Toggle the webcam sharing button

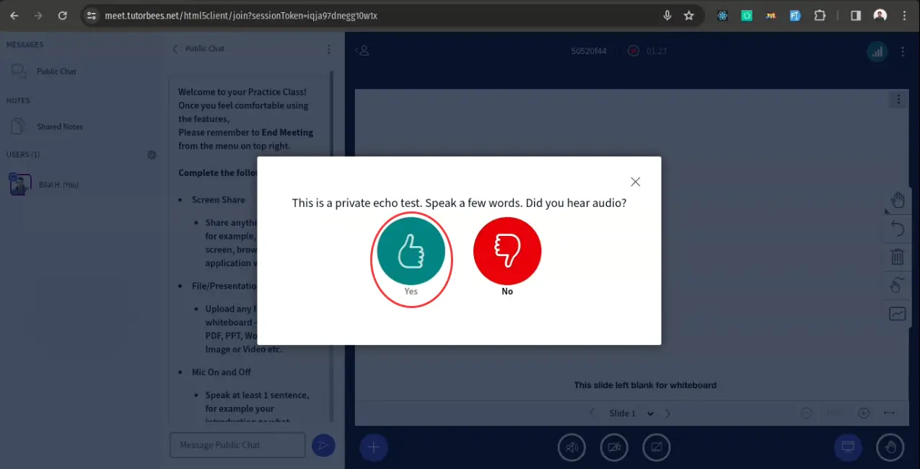tap(614, 447)
